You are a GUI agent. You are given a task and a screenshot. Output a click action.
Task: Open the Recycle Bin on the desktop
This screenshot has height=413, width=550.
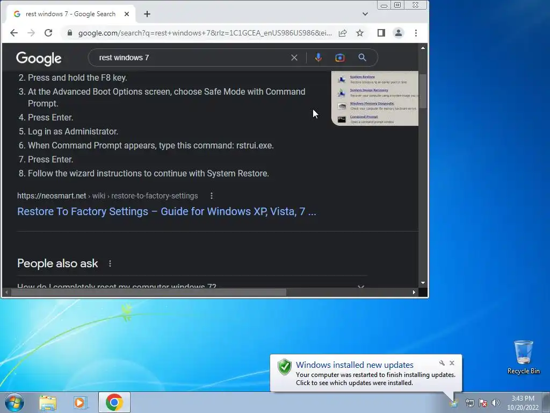(523, 357)
